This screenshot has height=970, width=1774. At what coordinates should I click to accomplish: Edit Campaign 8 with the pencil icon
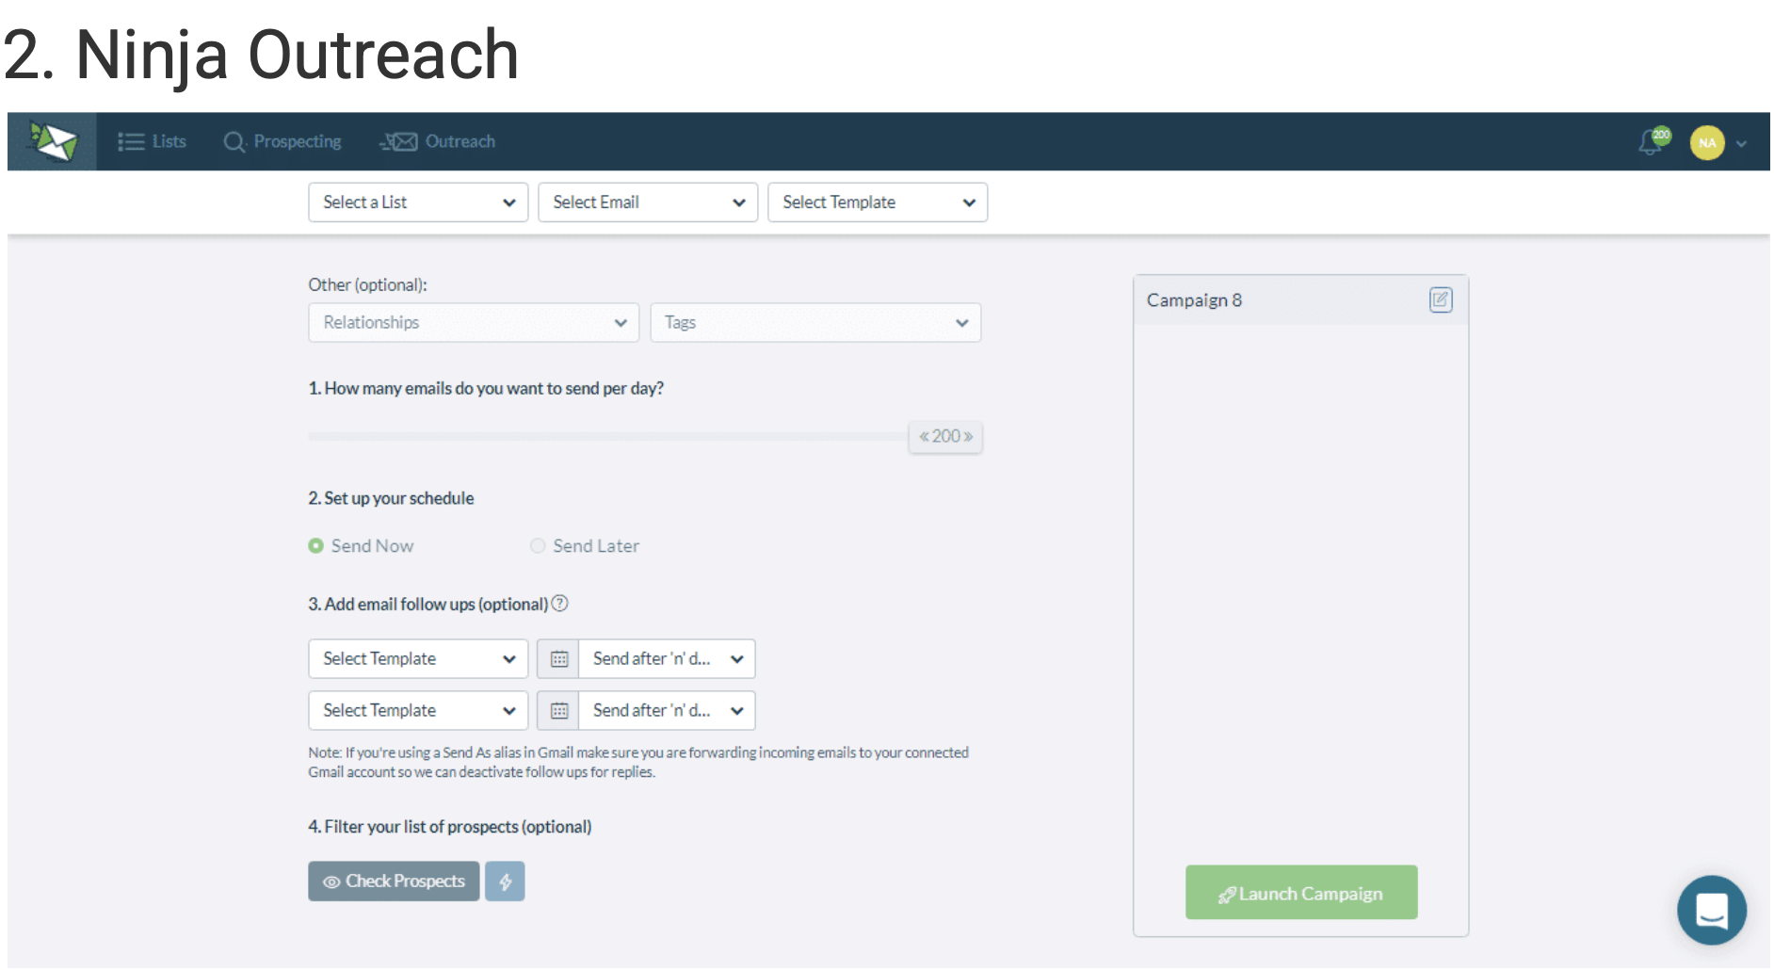(x=1441, y=299)
